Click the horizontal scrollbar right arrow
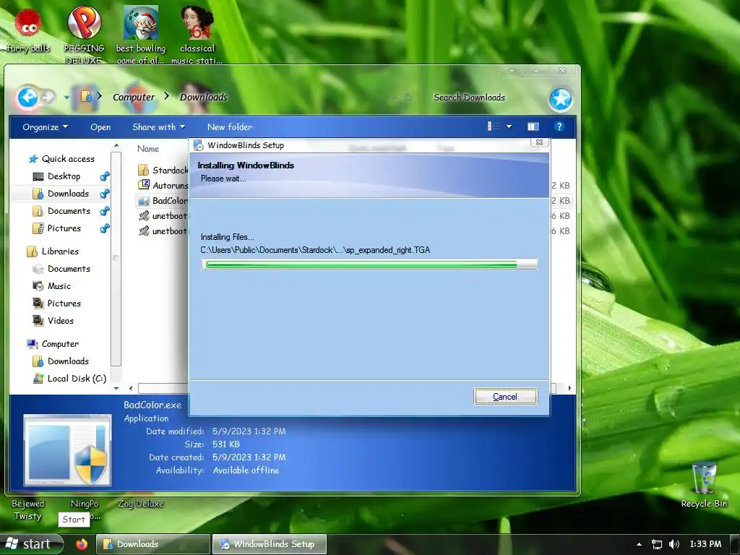740x555 pixels. 569,388
